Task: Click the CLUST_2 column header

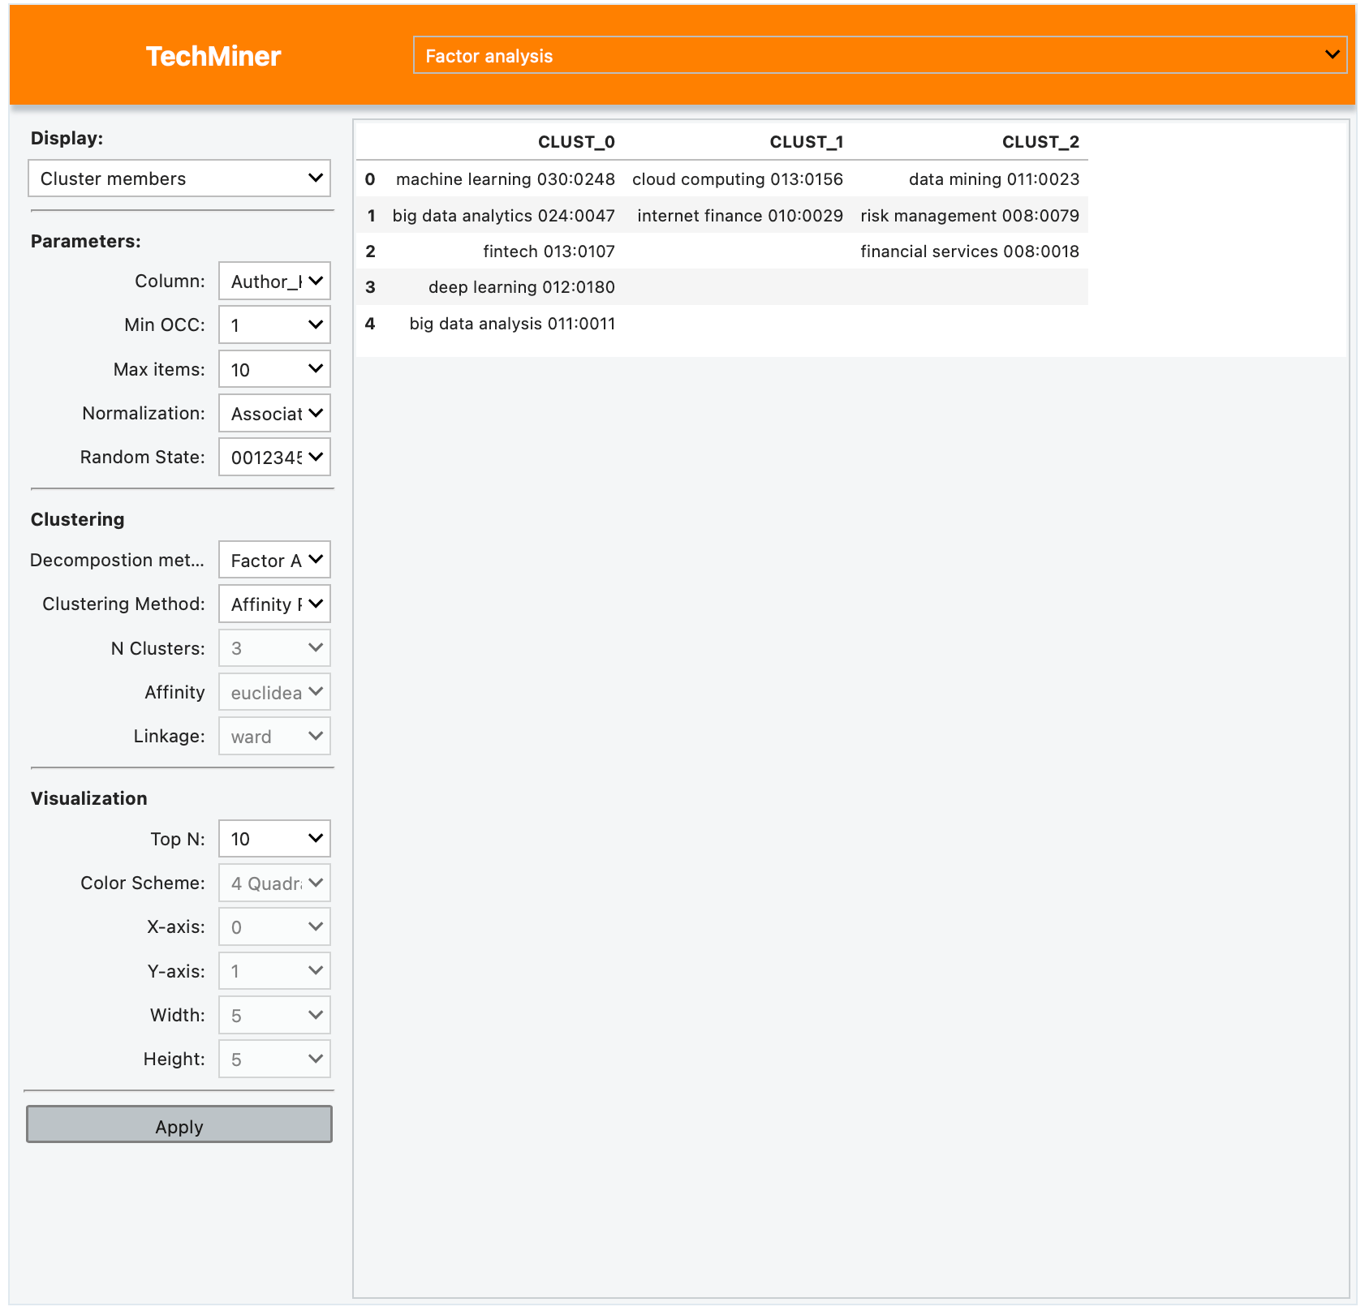Action: (x=1040, y=142)
